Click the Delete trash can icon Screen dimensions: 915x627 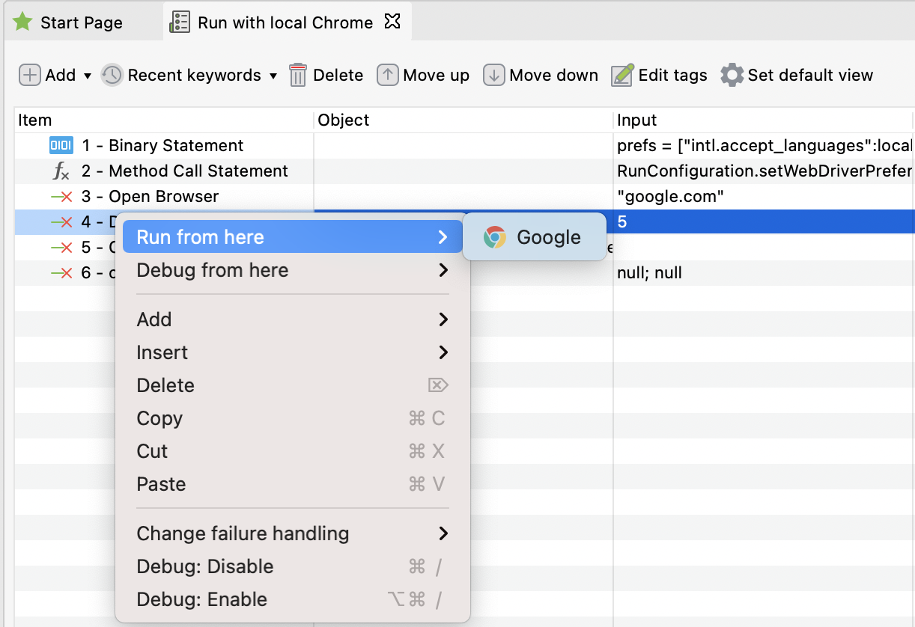pos(298,76)
